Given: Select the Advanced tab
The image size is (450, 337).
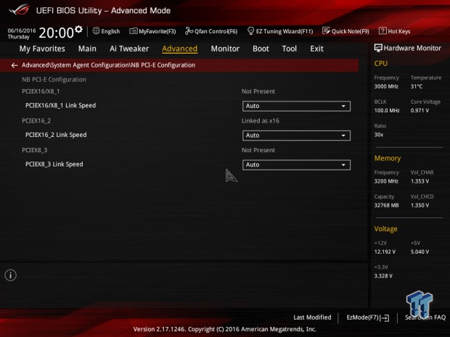Looking at the screenshot, I should pos(180,49).
